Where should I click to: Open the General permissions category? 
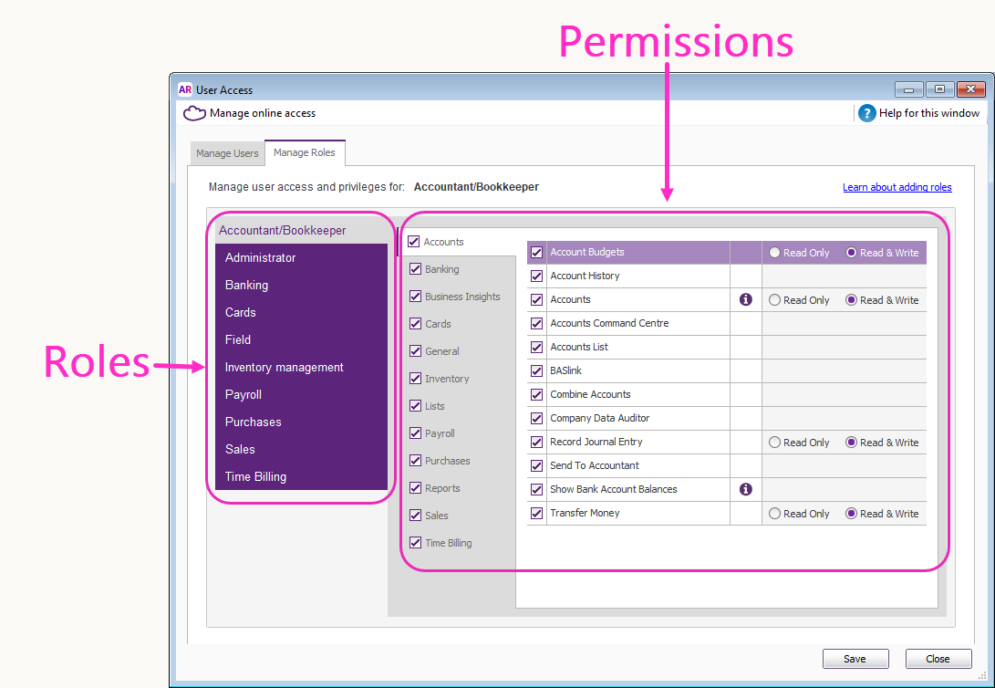pos(441,351)
